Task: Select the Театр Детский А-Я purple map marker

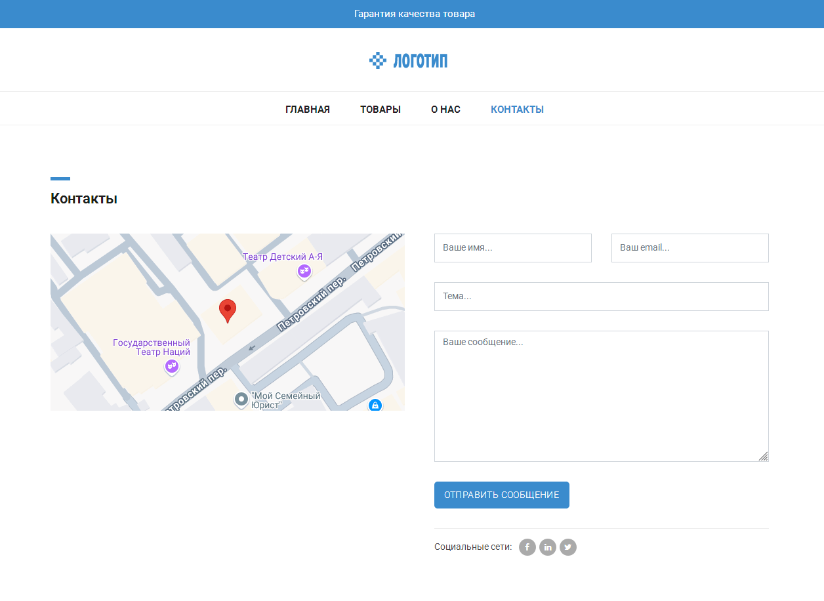Action: (x=304, y=270)
